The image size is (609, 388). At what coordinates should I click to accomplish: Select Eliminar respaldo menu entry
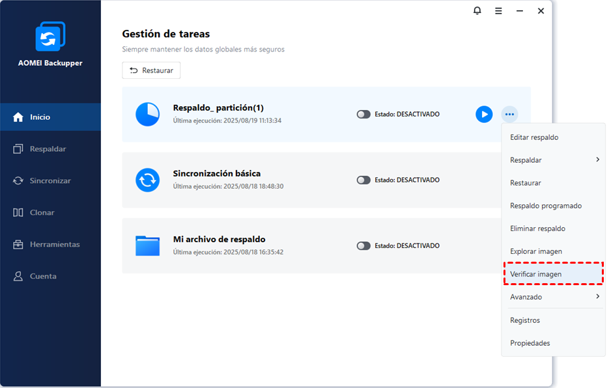(x=537, y=229)
